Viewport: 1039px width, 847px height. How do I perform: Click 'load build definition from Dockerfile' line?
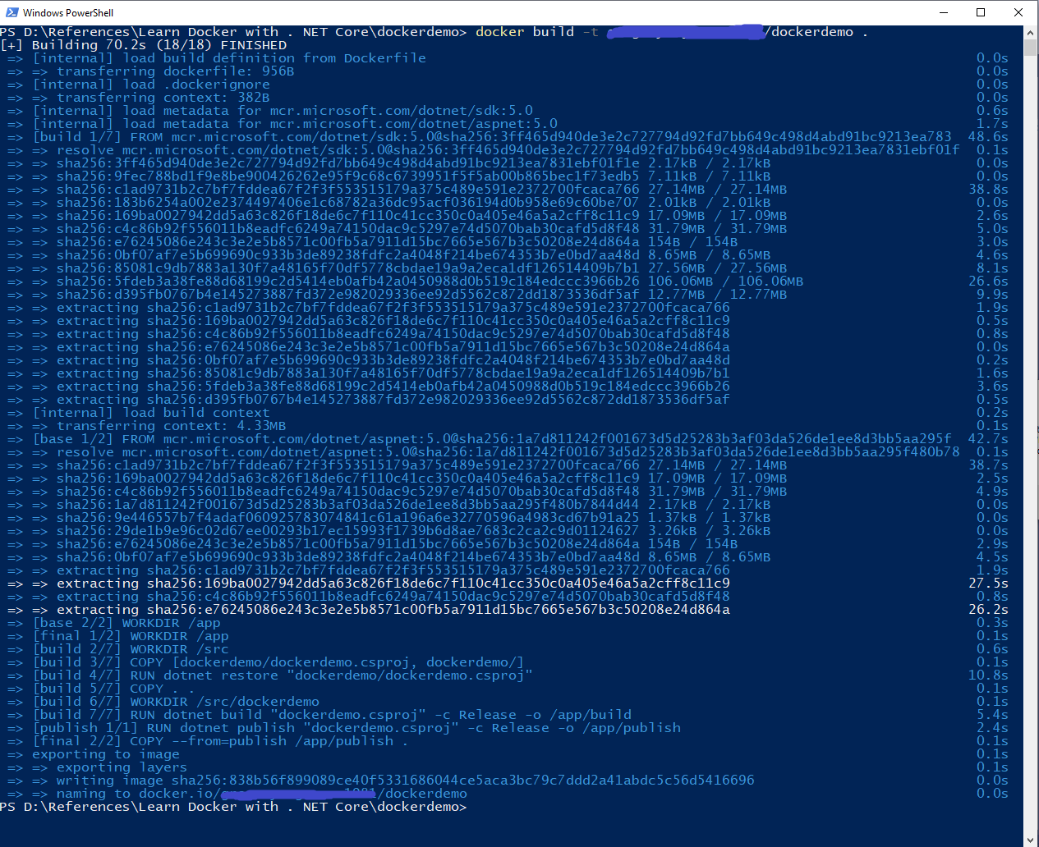(229, 58)
